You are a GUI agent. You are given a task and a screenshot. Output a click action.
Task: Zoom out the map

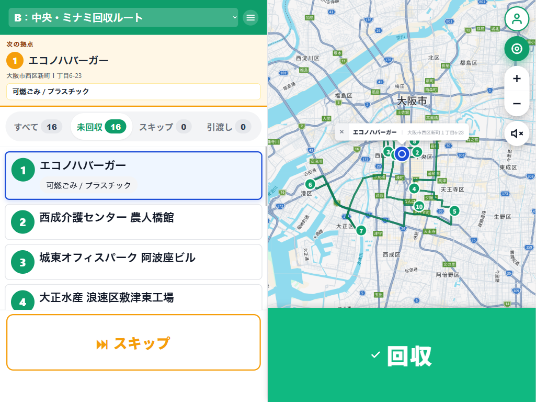click(517, 103)
